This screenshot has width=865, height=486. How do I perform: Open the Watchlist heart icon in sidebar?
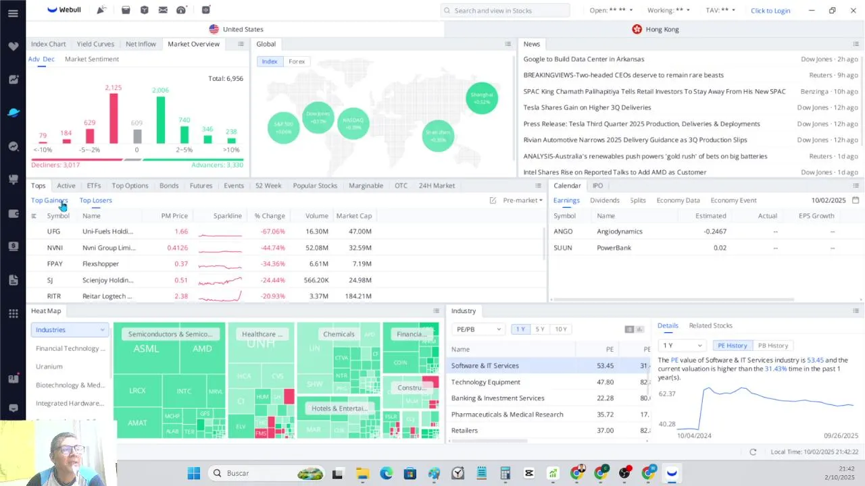(x=13, y=47)
